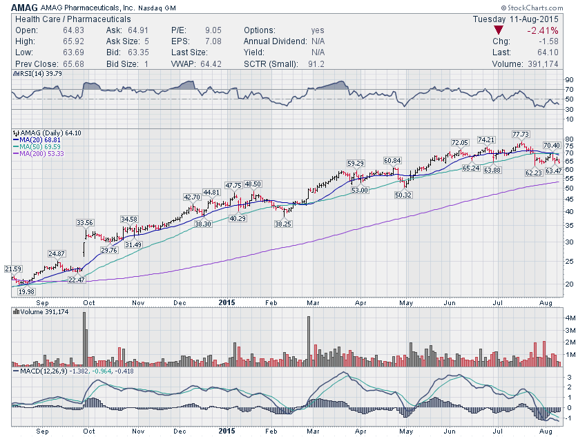Click the purple MA(200) legend line

pyautogui.click(x=16, y=153)
